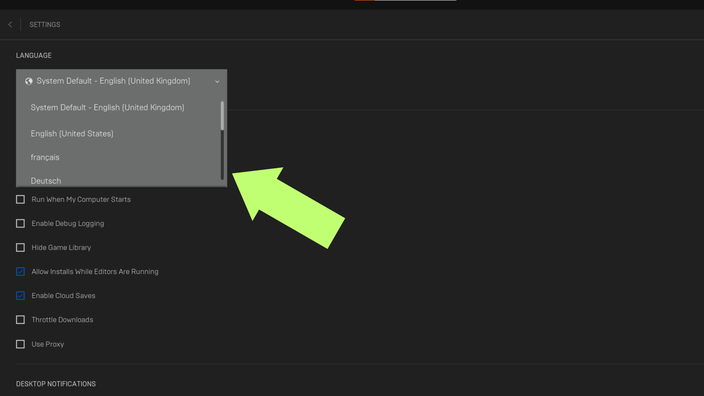
Task: Expand the System Default language option
Action: 217,81
